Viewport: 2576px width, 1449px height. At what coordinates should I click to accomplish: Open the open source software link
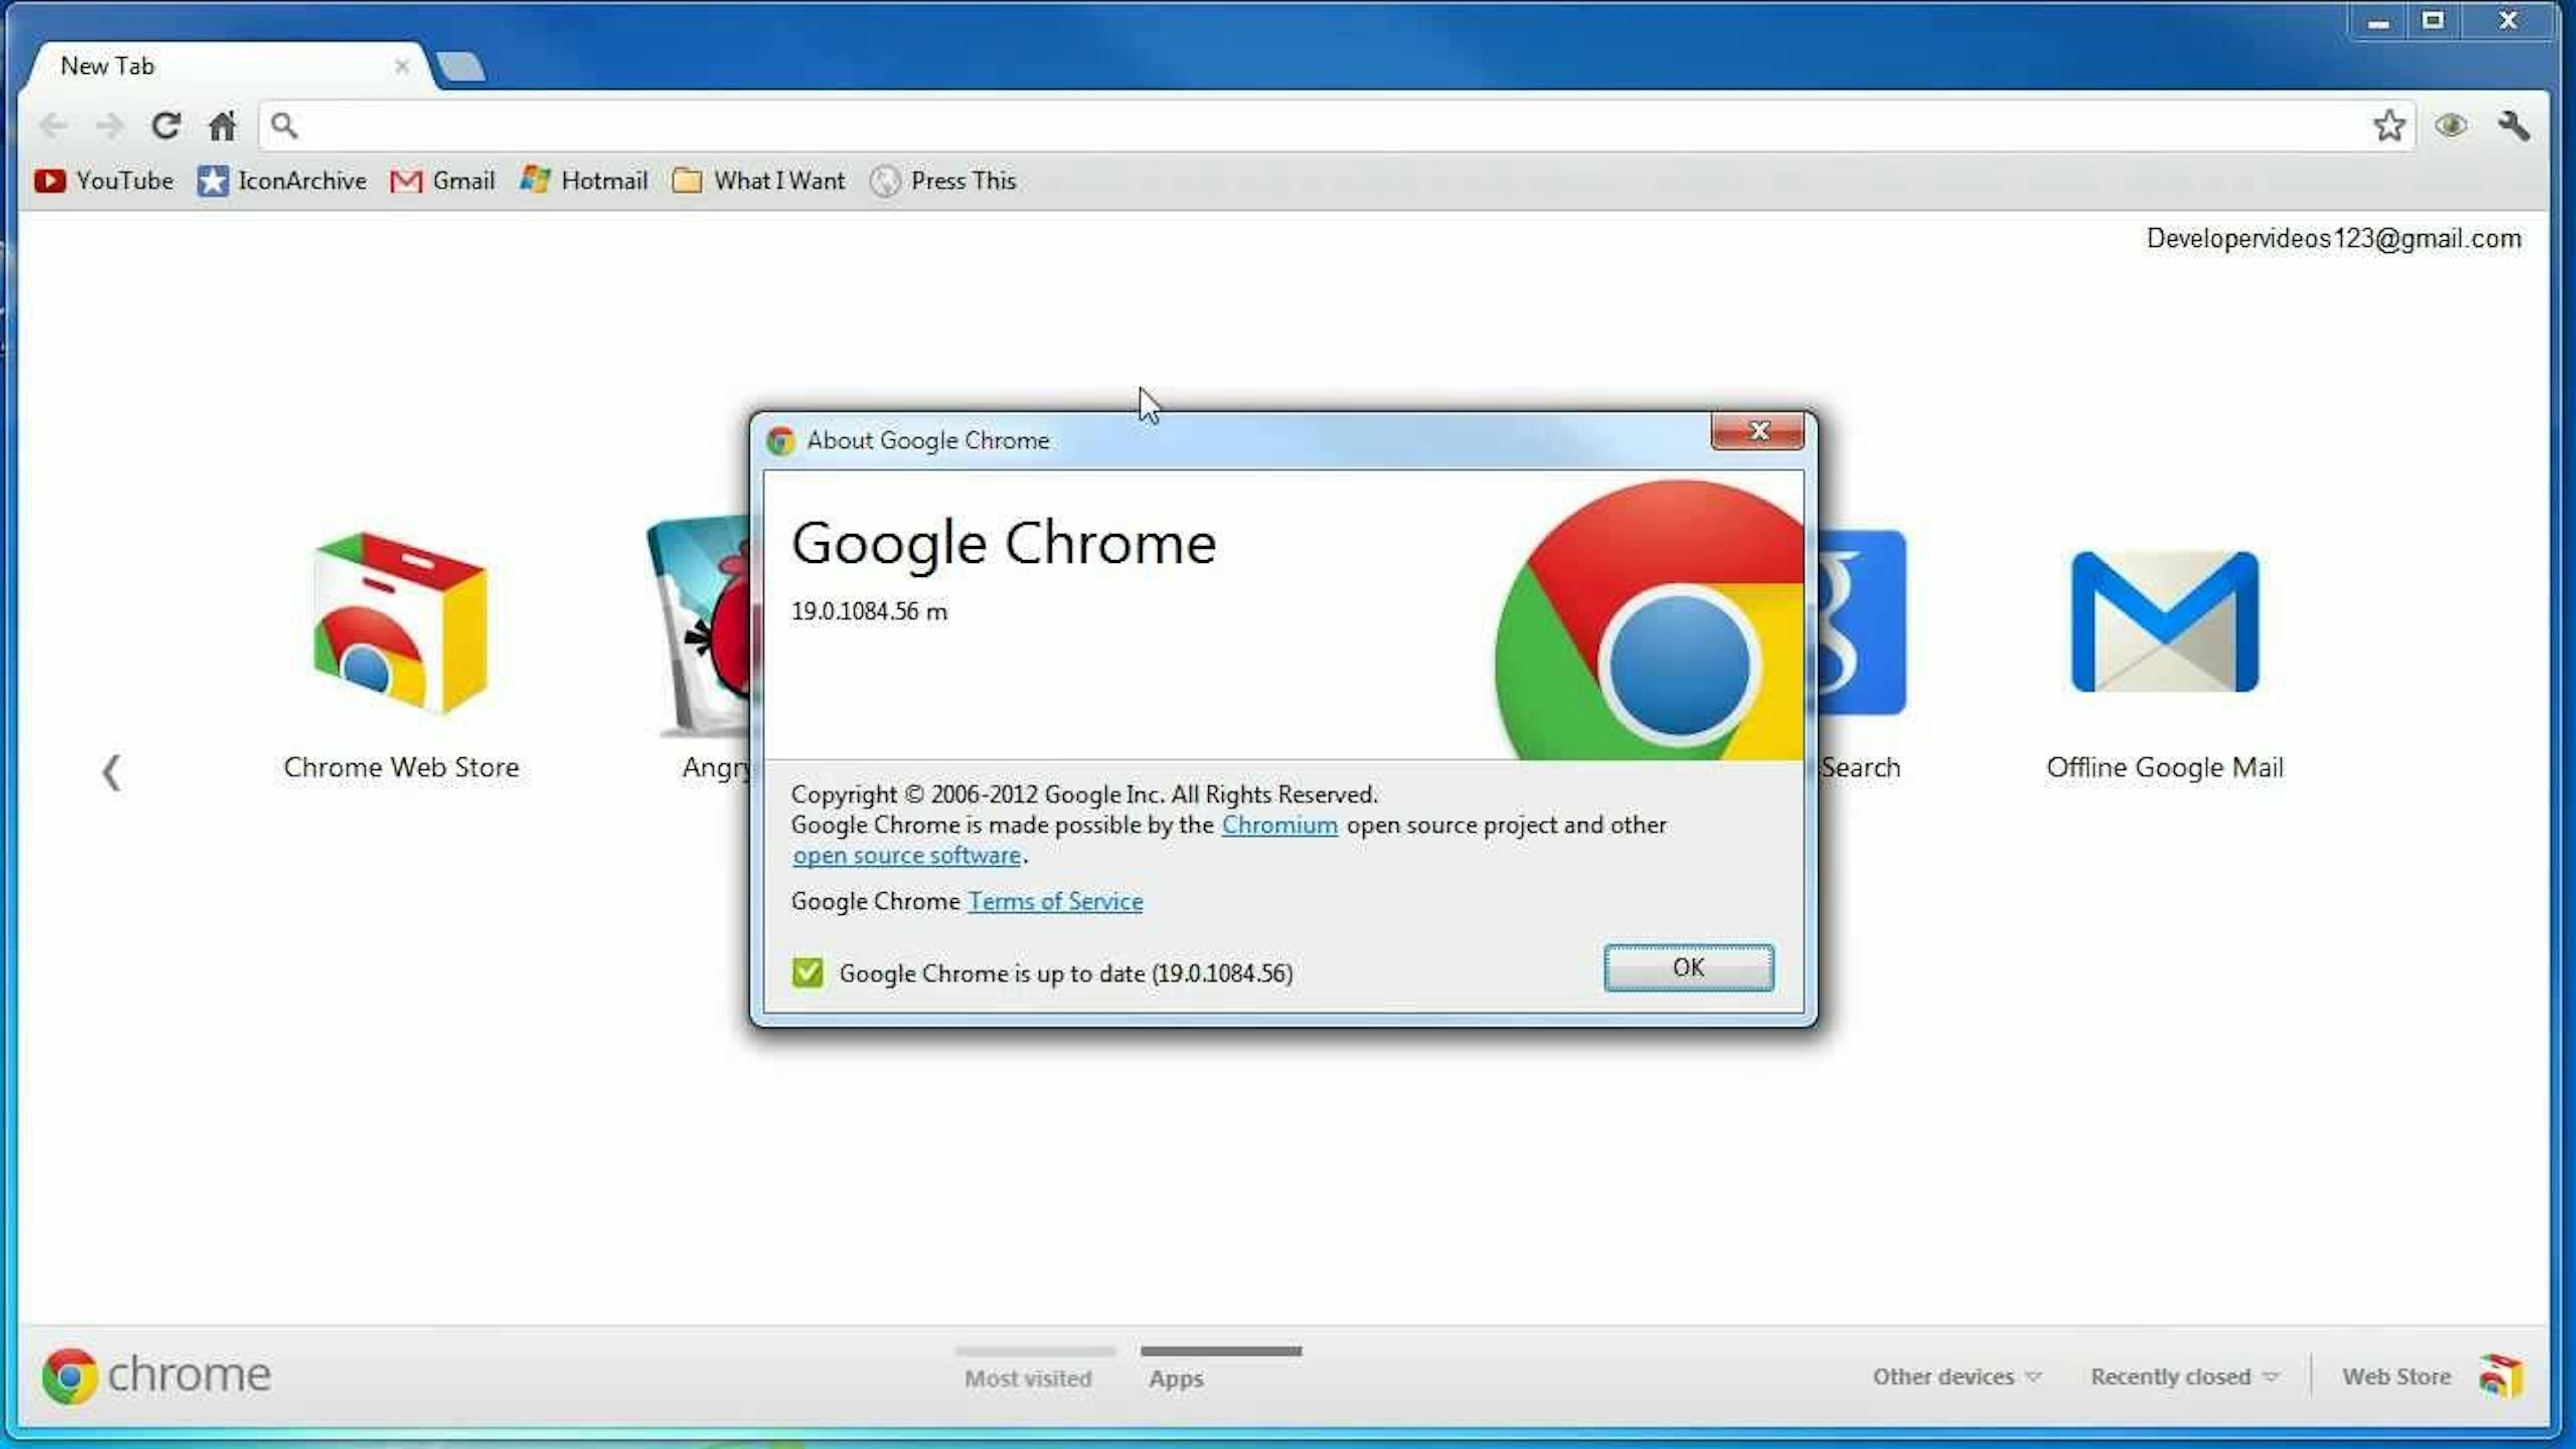[907, 856]
